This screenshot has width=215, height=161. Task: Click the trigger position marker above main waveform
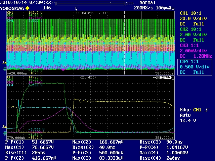76,8
